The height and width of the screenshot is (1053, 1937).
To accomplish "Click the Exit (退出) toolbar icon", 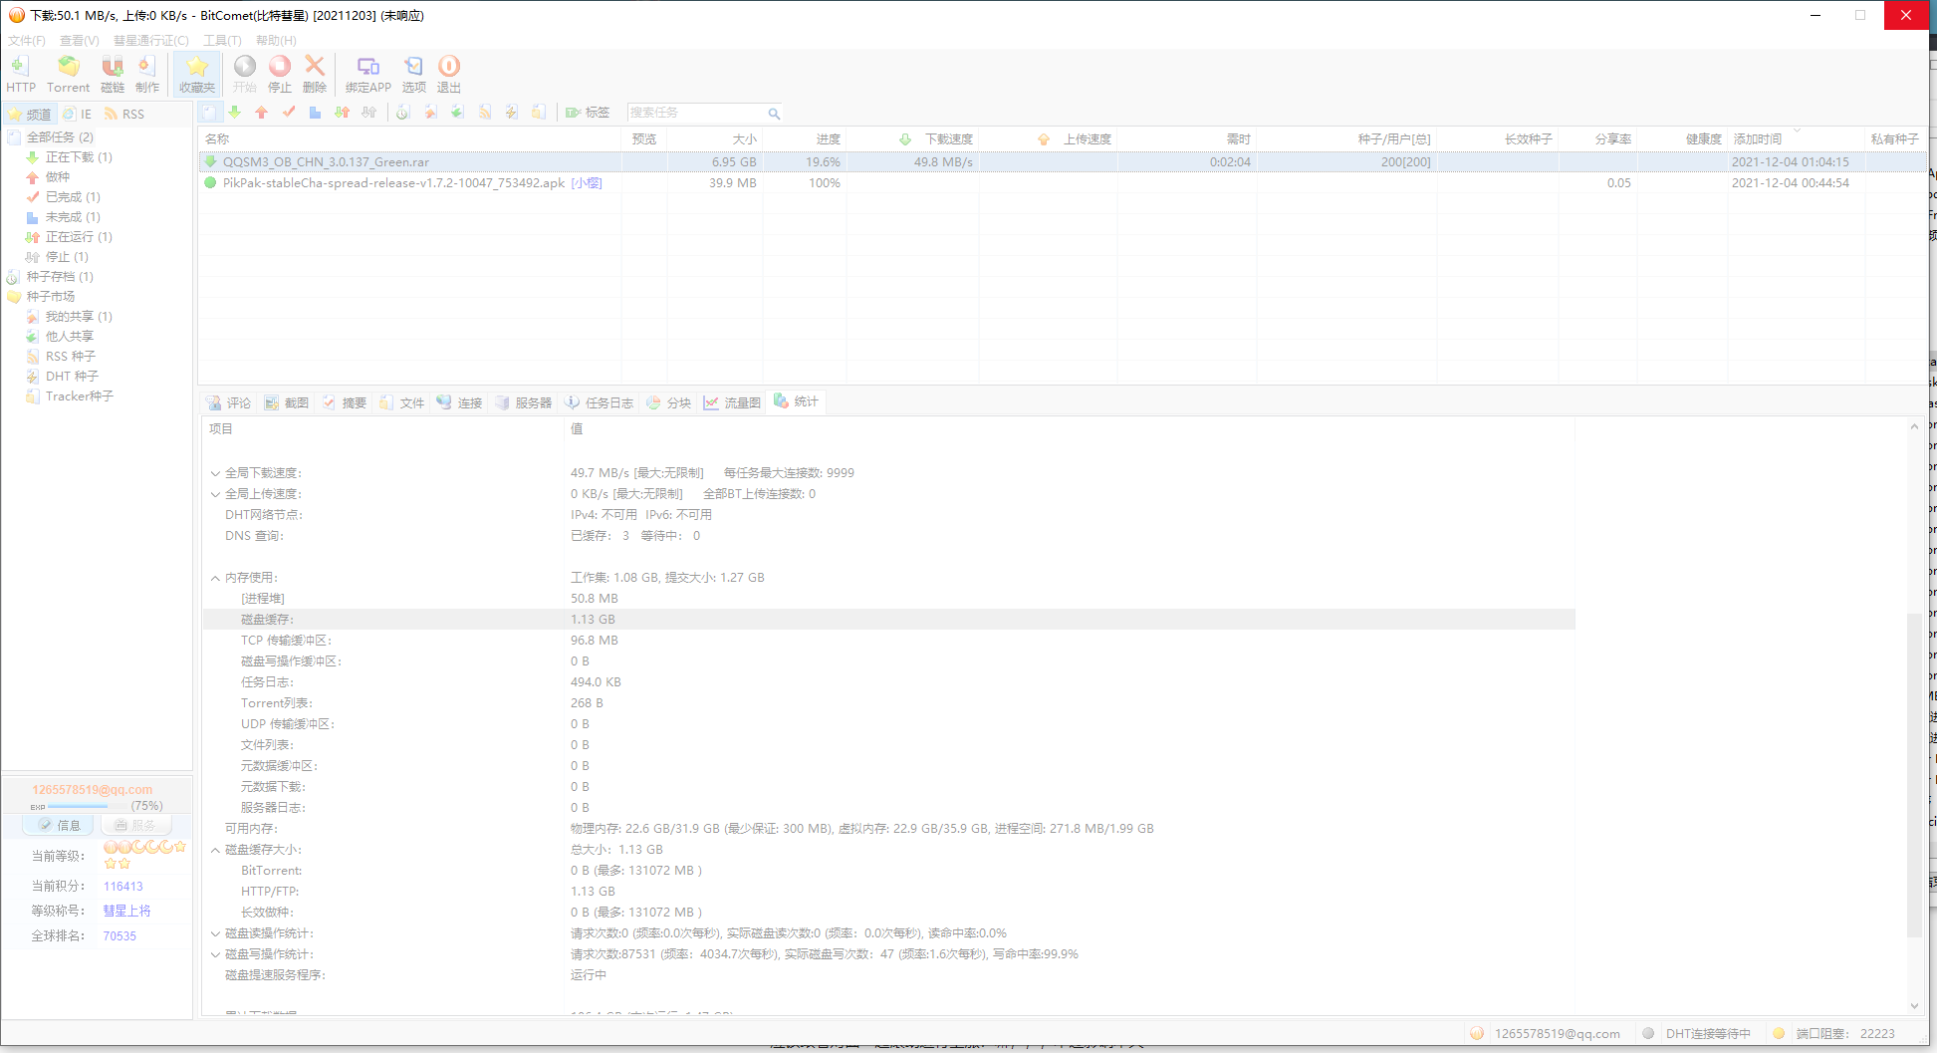I will pyautogui.click(x=449, y=74).
